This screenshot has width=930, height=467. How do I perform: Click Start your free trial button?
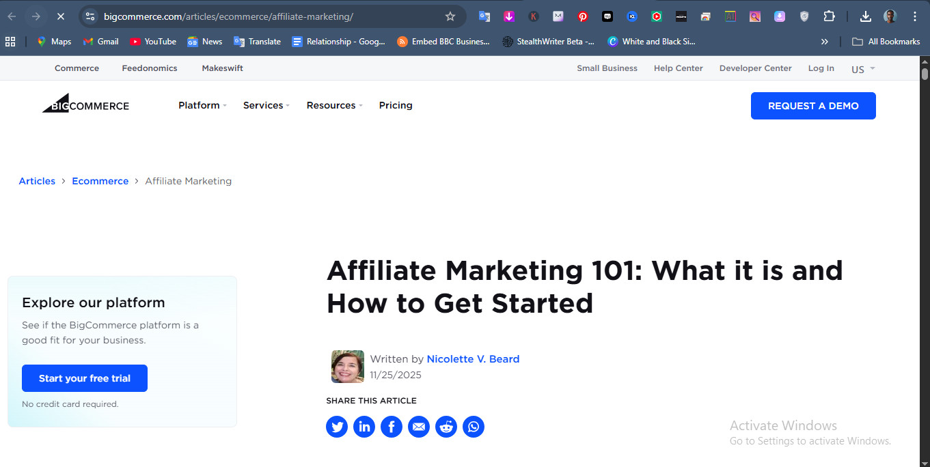pos(85,378)
